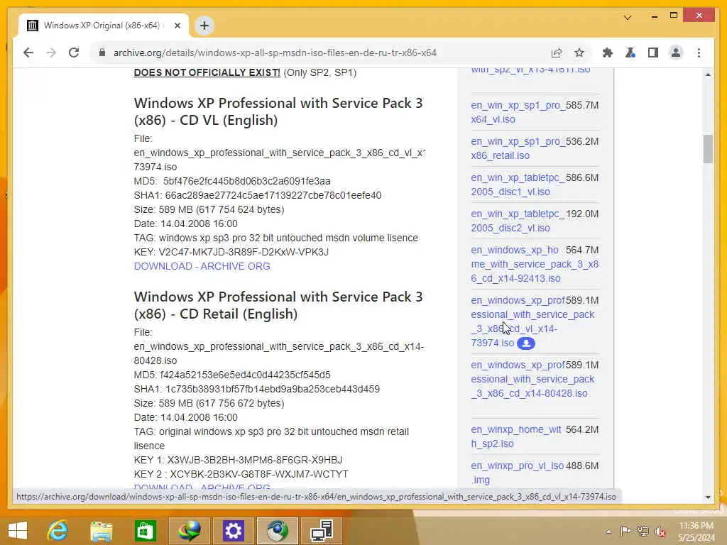Open the network tray icon
The width and height of the screenshot is (727, 545).
[x=643, y=532]
